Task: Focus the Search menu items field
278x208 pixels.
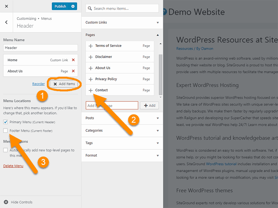Action: click(122, 9)
